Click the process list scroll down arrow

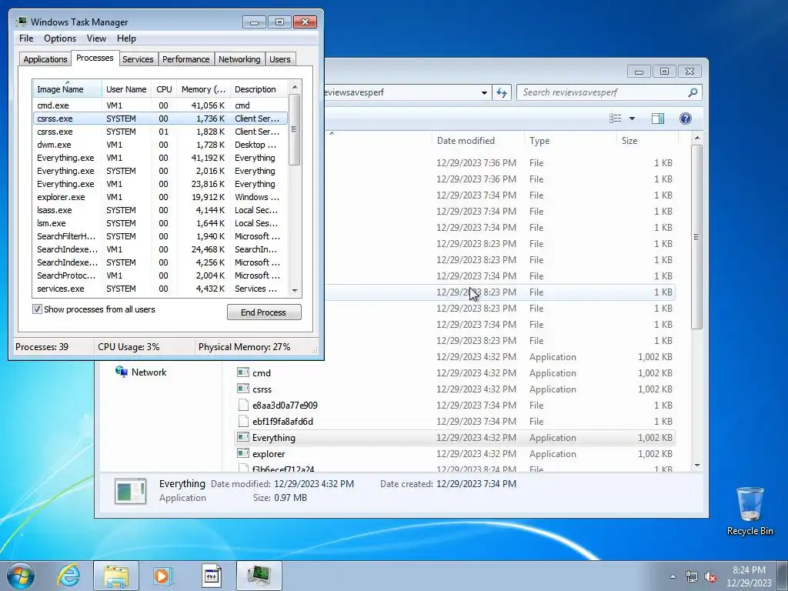[x=295, y=290]
